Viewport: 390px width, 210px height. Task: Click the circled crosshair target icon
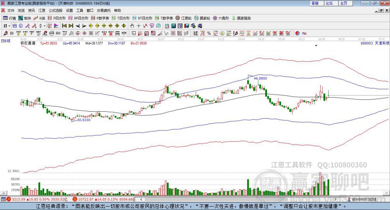pos(78,33)
